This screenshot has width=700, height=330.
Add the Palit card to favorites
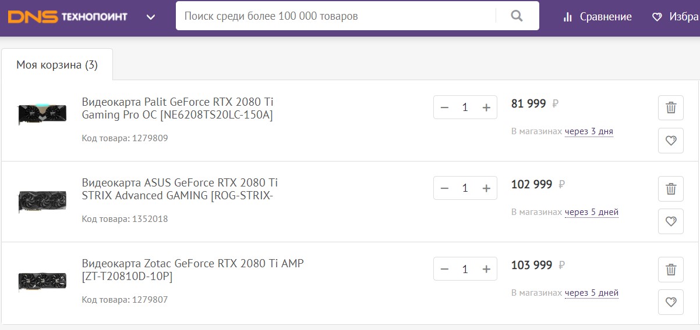(670, 141)
